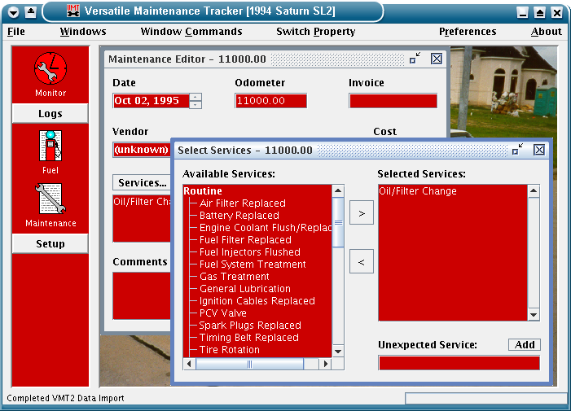The image size is (571, 411).
Task: Add the unexpected service with Add button
Action: tap(525, 345)
